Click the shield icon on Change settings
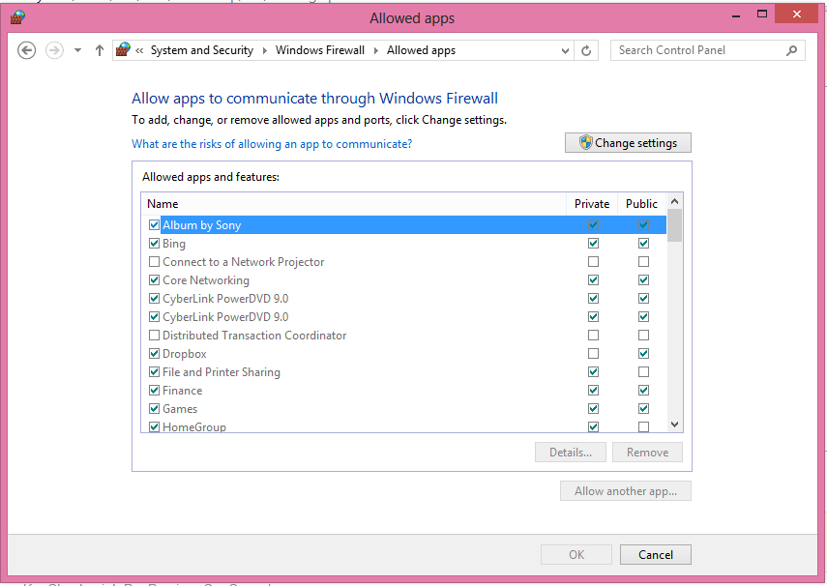The height and width of the screenshot is (586, 827). (585, 142)
